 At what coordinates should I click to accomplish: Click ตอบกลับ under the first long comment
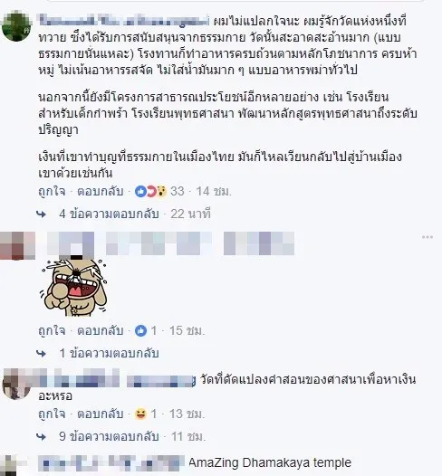click(101, 192)
